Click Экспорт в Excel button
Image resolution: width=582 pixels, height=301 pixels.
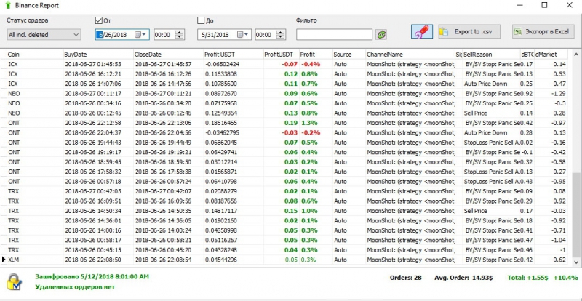[x=543, y=31]
